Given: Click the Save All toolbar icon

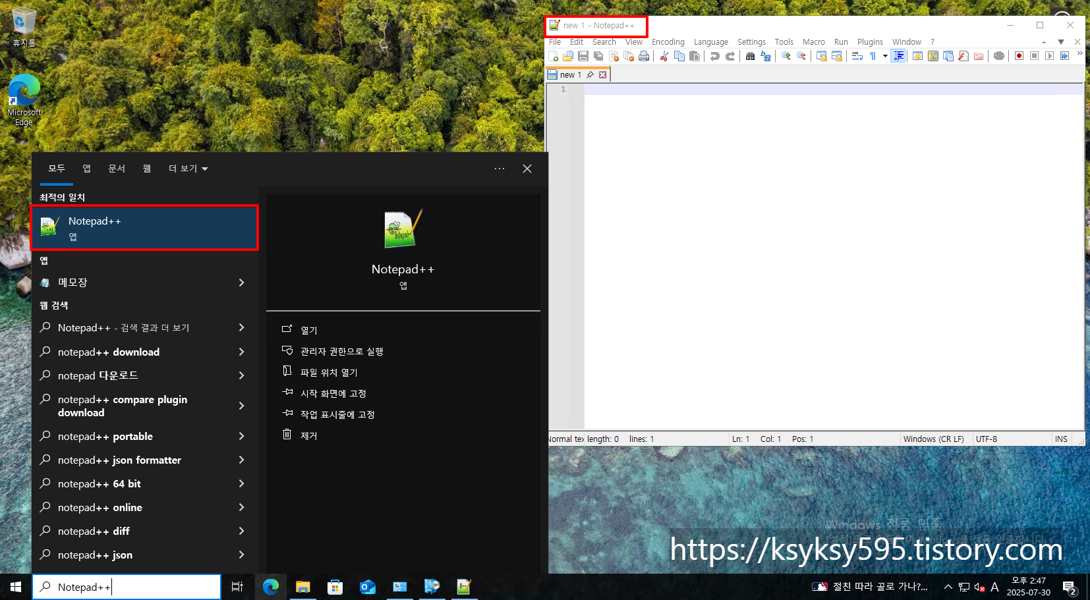Looking at the screenshot, I should [598, 56].
